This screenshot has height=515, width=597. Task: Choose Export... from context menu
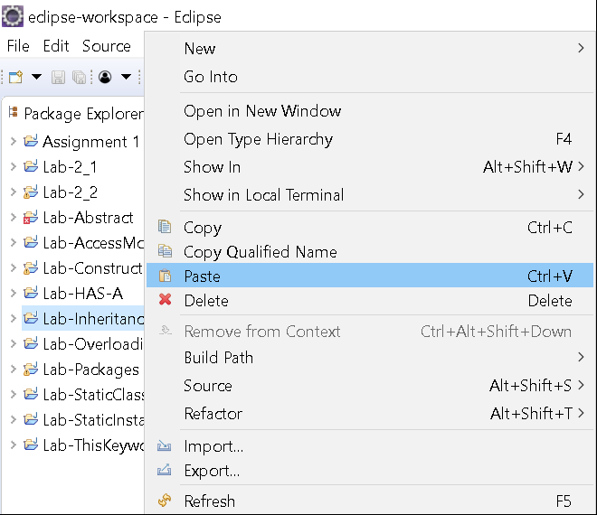pos(370,471)
